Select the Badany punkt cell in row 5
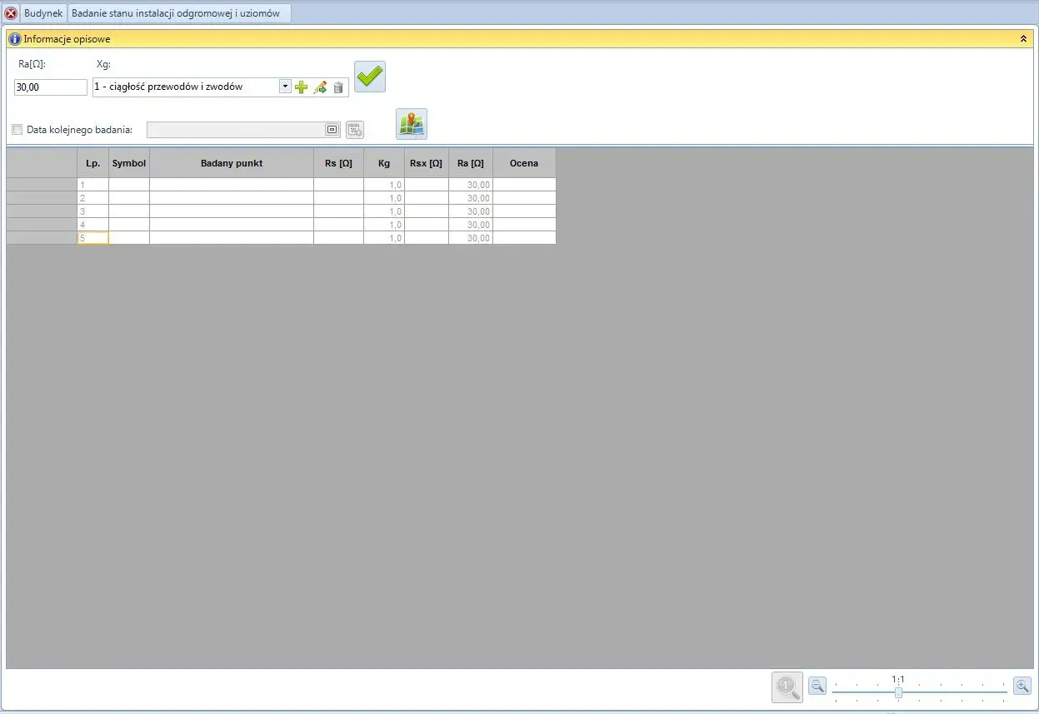The image size is (1039, 714). 232,238
